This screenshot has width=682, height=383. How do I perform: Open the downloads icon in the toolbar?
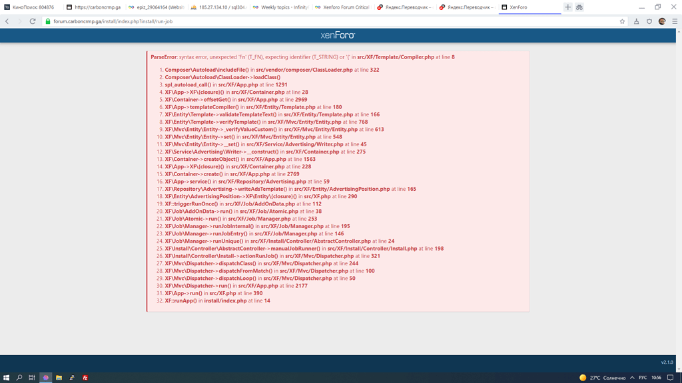[x=637, y=21]
